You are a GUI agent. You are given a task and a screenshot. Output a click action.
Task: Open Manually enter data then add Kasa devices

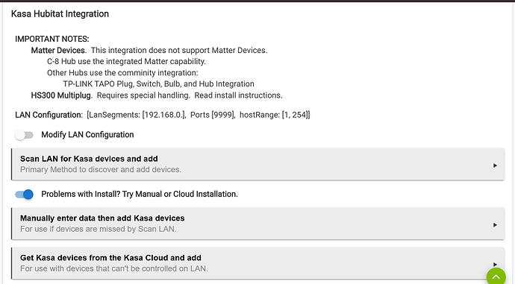click(x=257, y=224)
